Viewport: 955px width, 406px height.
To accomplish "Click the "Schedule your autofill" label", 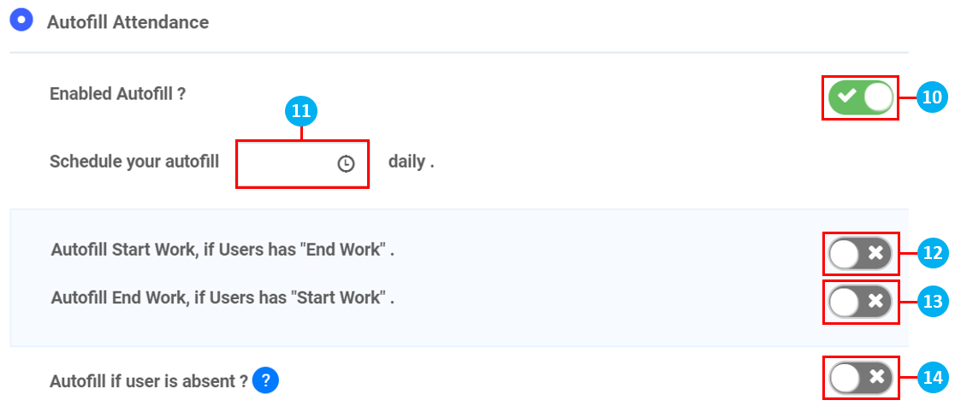I will (x=134, y=162).
